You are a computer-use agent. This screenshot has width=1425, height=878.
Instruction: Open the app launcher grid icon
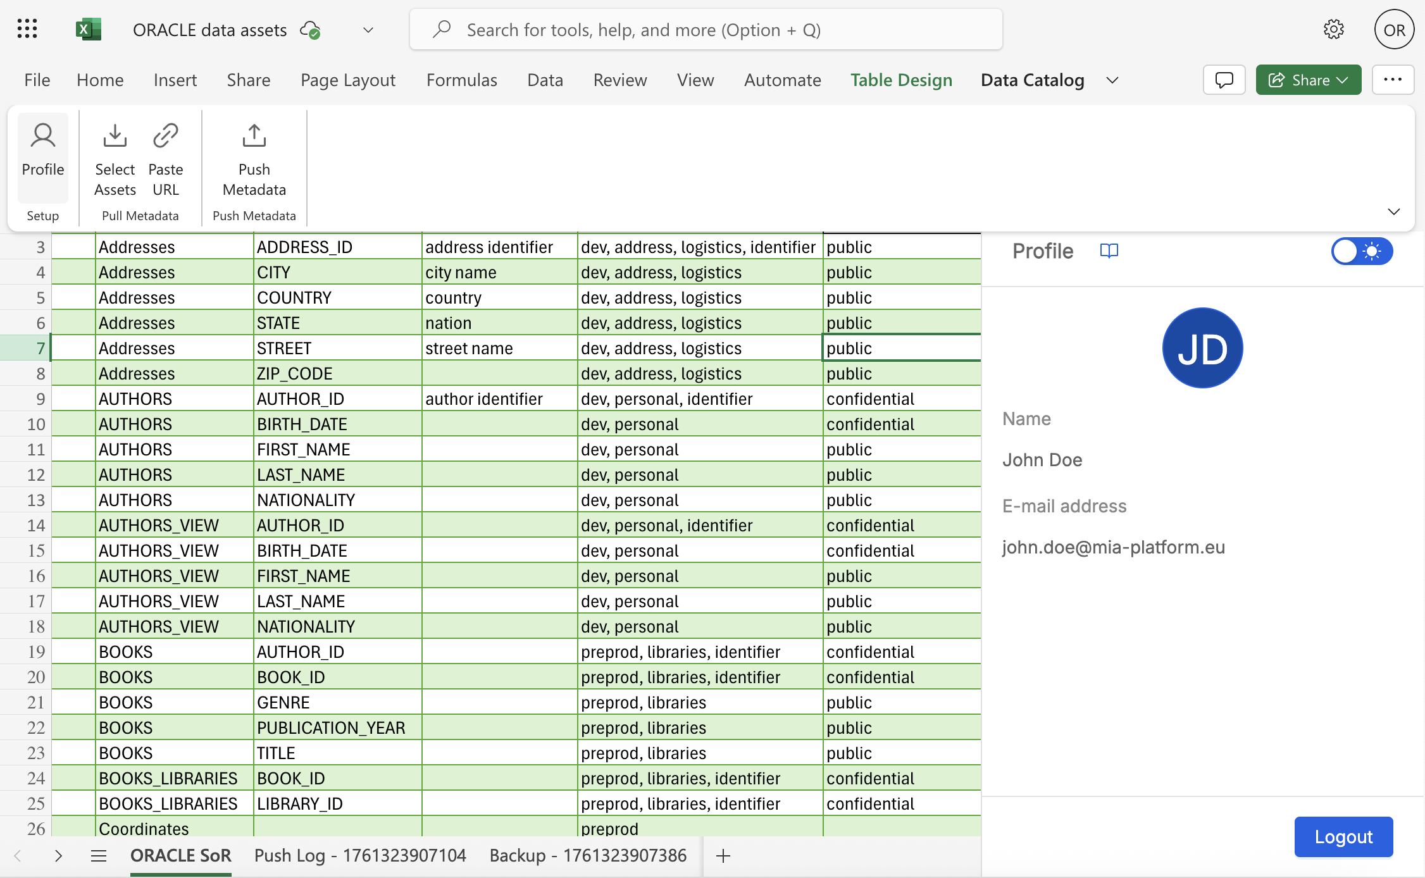[27, 29]
